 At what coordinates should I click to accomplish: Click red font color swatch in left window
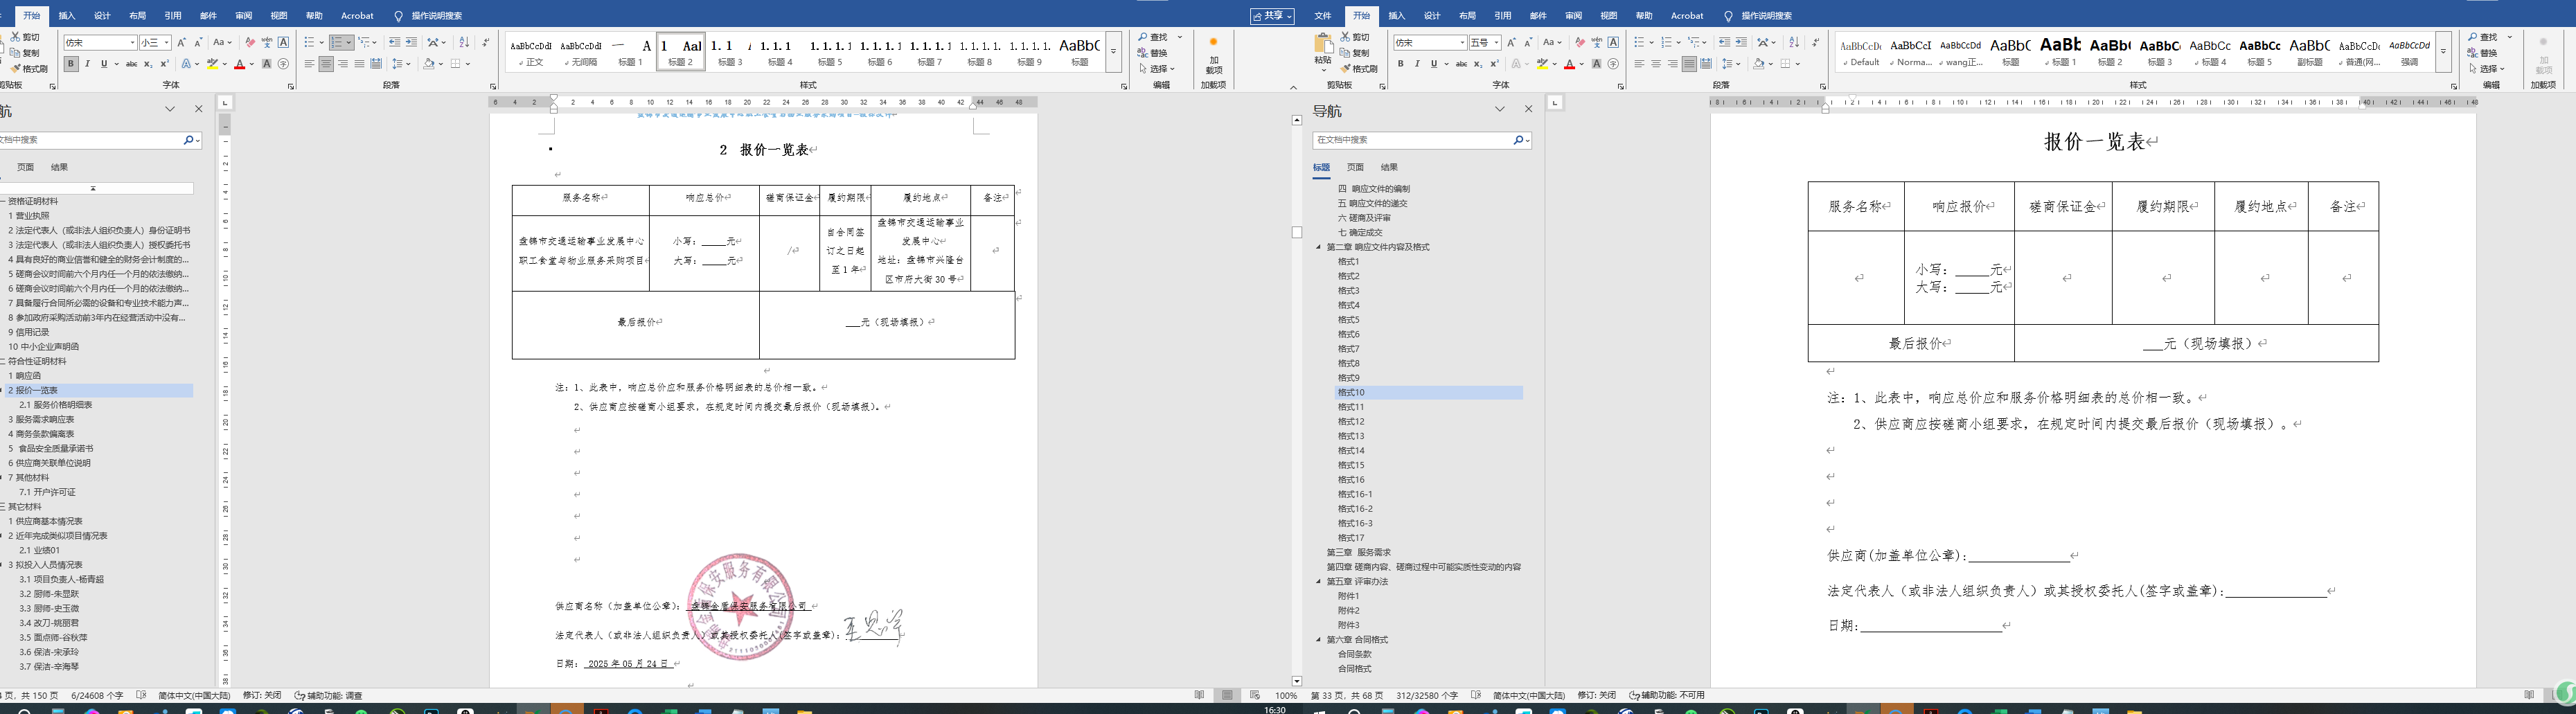239,65
